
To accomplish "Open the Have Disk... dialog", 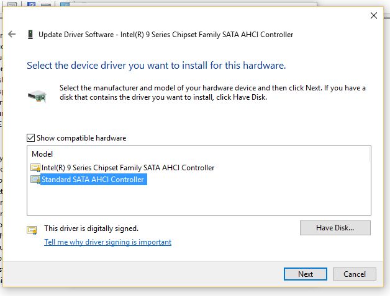I will [335, 228].
